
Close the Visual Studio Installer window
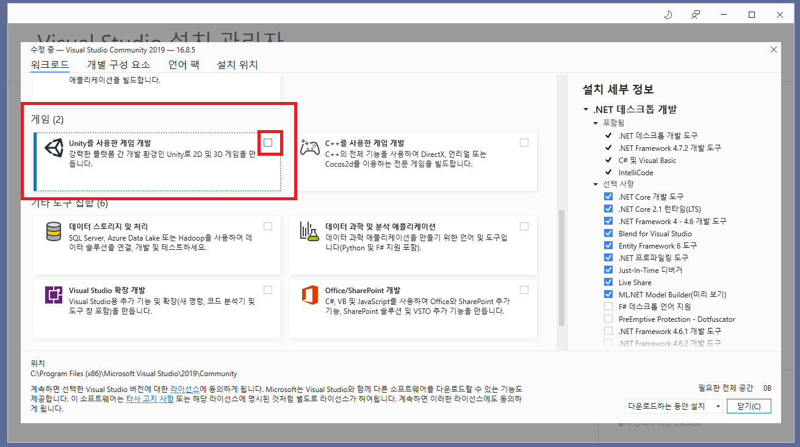780,15
